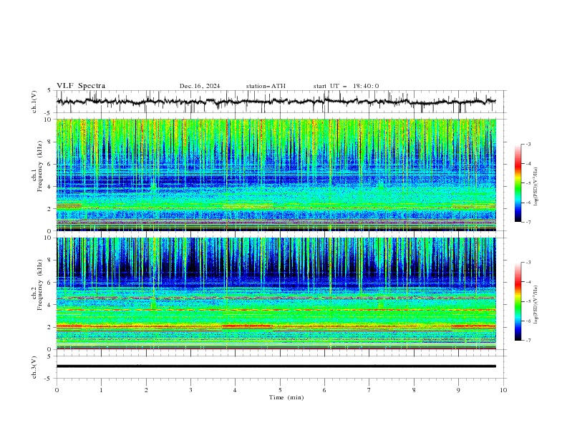
Task: Click the upper PSD color scale bar
Action: tap(518, 183)
